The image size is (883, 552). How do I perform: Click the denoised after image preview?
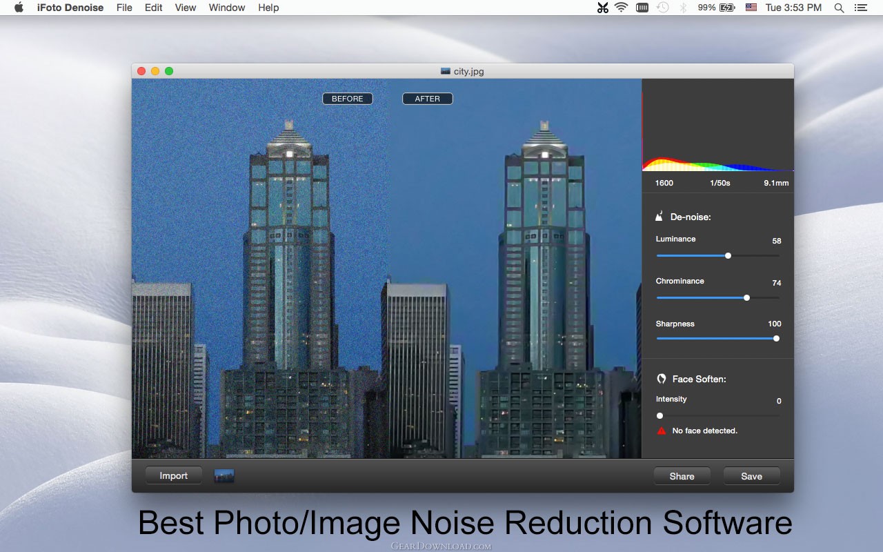tap(515, 268)
